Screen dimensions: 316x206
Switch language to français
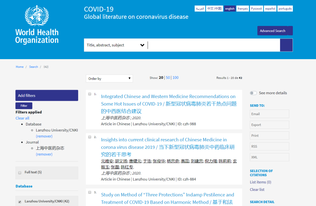tap(243, 9)
